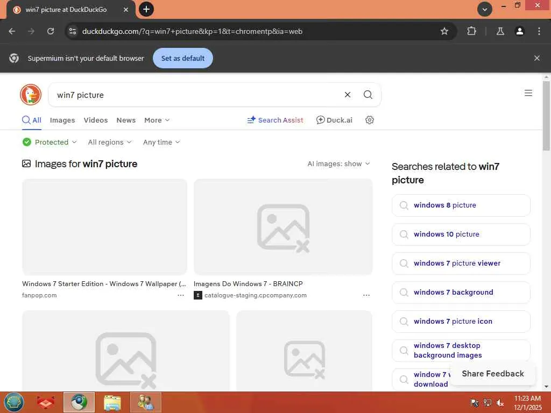
Task: Search related: windows 7 picture icon
Action: pos(461,322)
